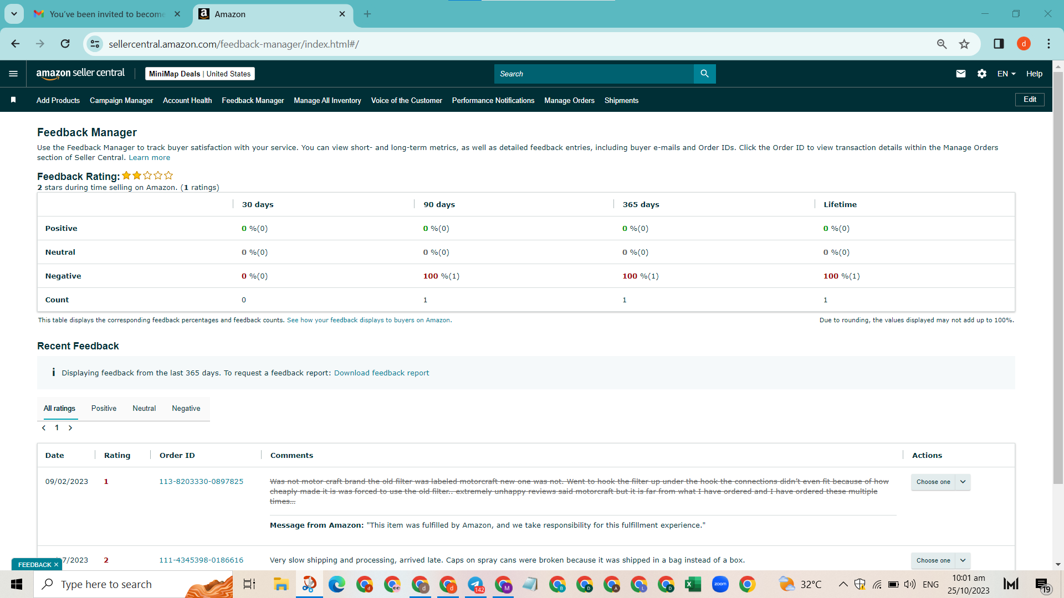Open Shipments
The height and width of the screenshot is (598, 1064).
pos(621,100)
